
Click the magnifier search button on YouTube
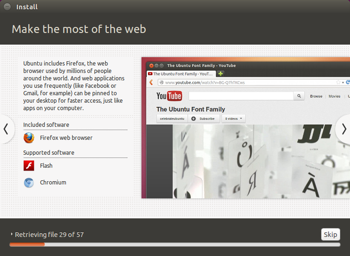click(x=299, y=96)
